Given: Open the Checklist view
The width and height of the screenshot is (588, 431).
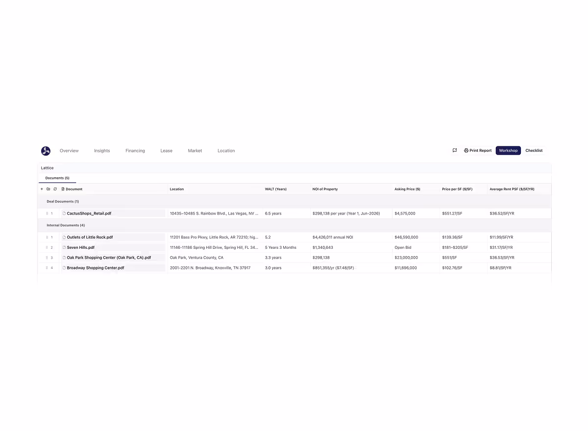Looking at the screenshot, I should (534, 150).
